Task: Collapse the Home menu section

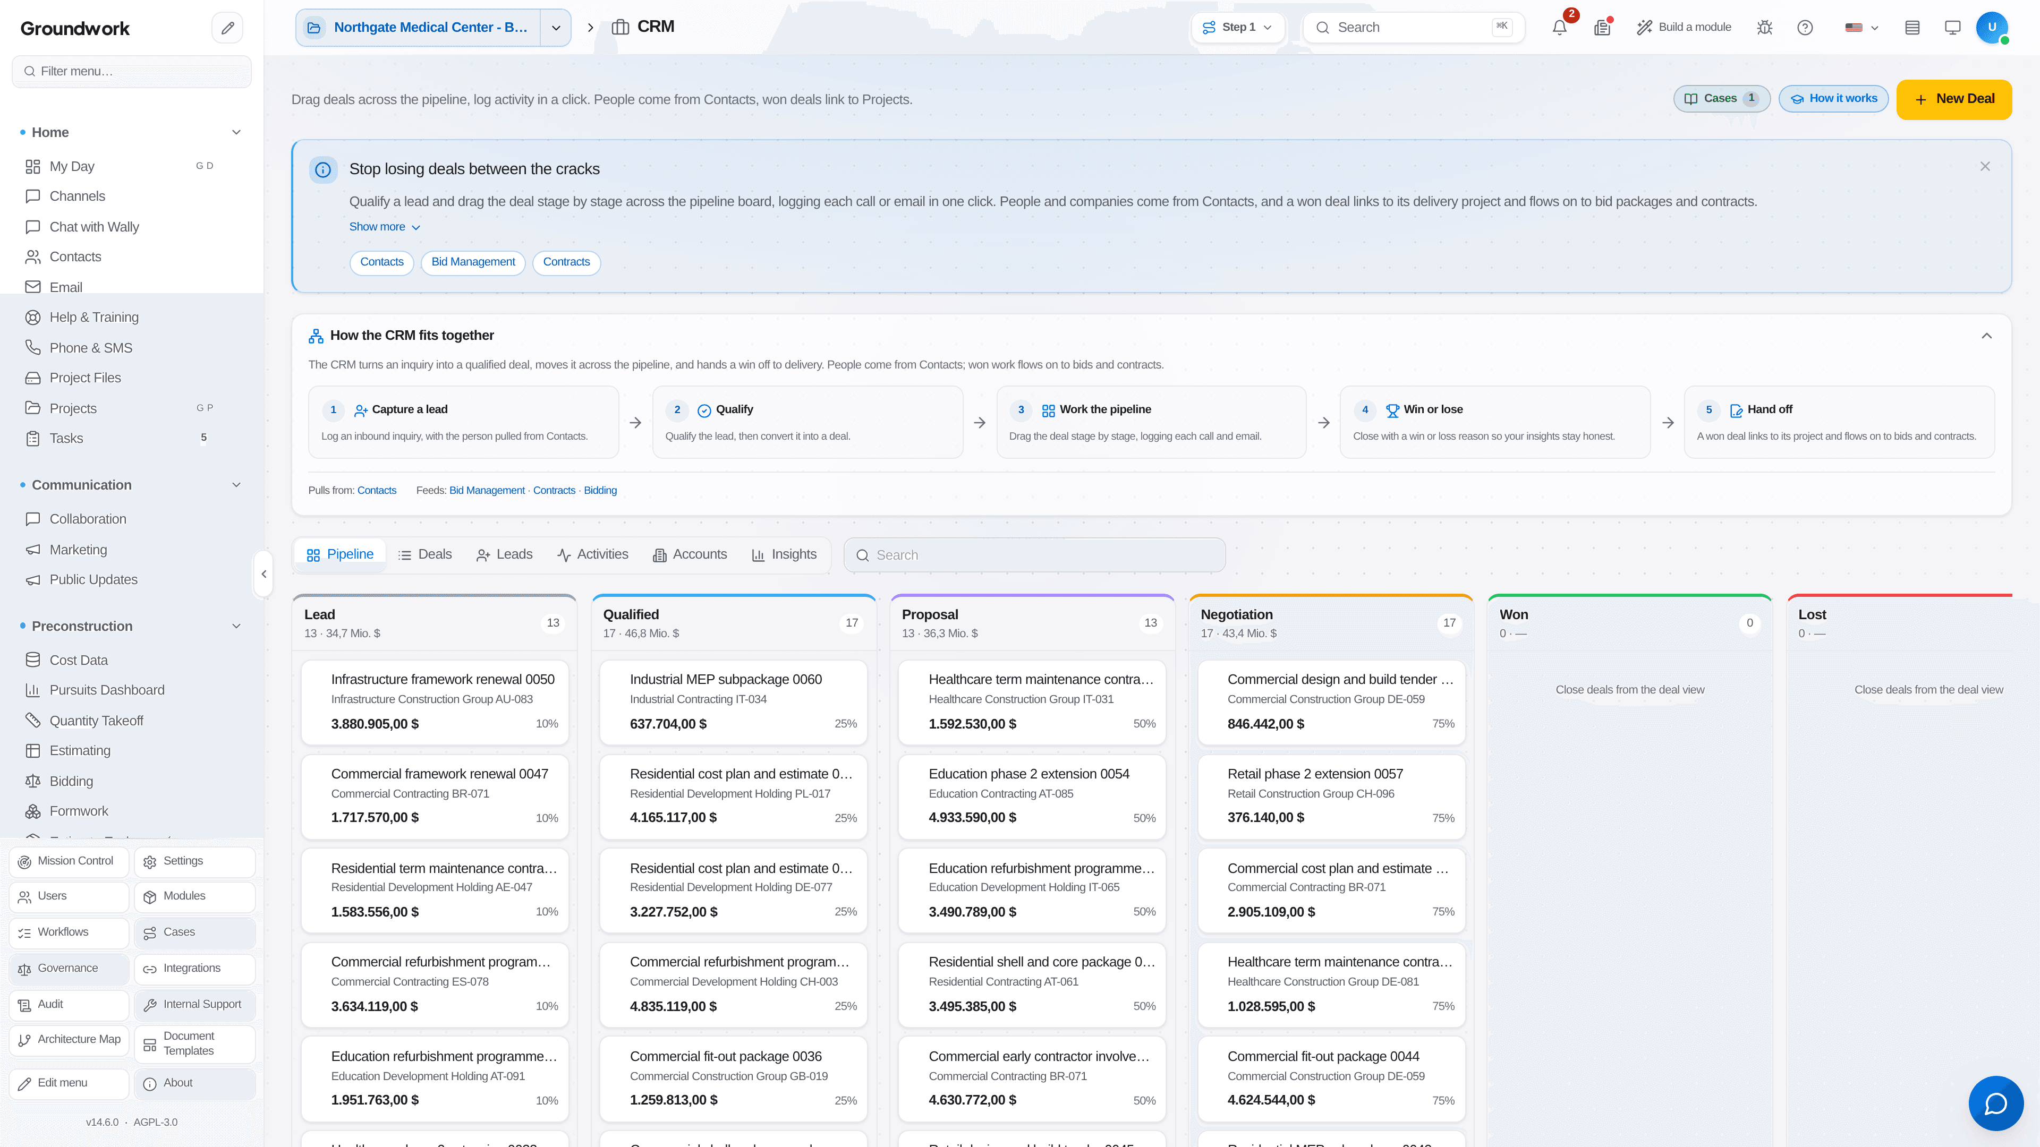Action: [x=236, y=132]
